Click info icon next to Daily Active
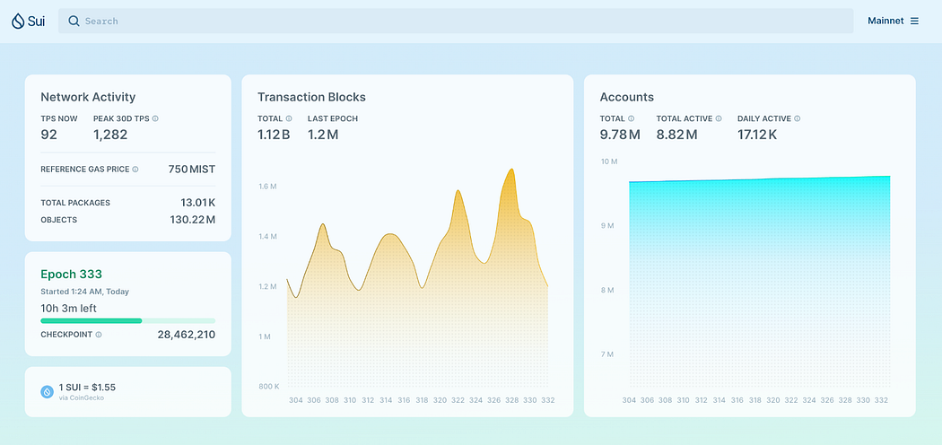This screenshot has height=445, width=942. coord(798,119)
